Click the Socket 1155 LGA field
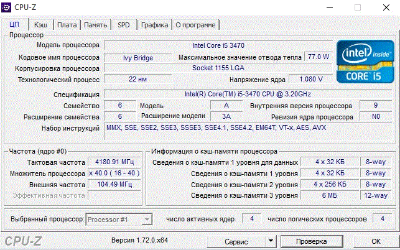Screen dimensions: 400x250 (218, 68)
